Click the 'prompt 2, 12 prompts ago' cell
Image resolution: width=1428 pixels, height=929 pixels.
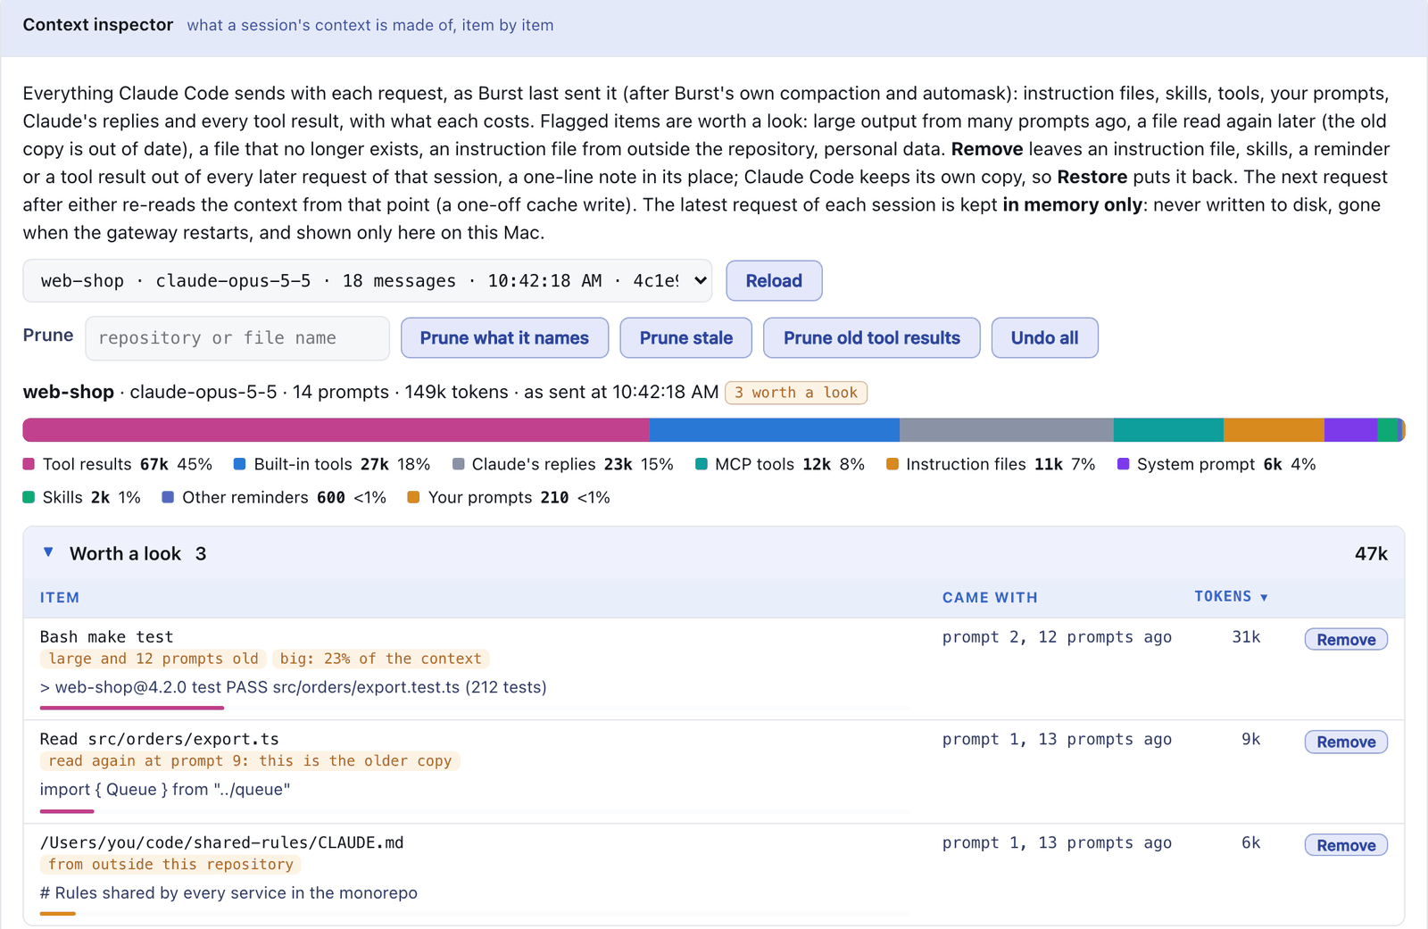[1057, 637]
